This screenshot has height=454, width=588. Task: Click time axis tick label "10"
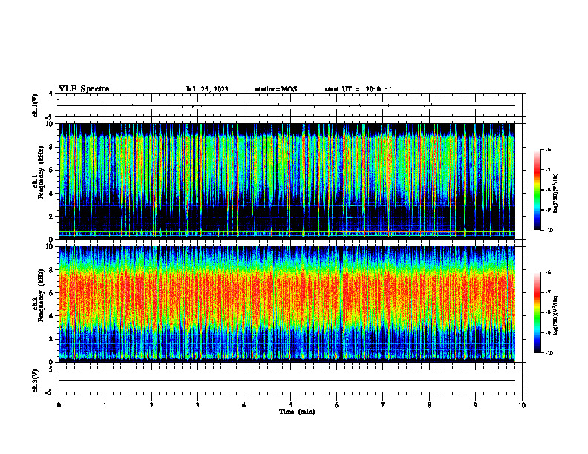pyautogui.click(x=522, y=405)
